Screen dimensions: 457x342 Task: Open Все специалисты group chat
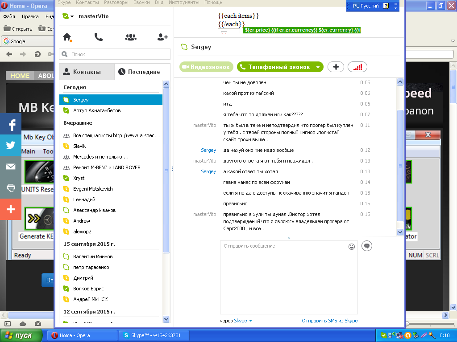[111, 135]
